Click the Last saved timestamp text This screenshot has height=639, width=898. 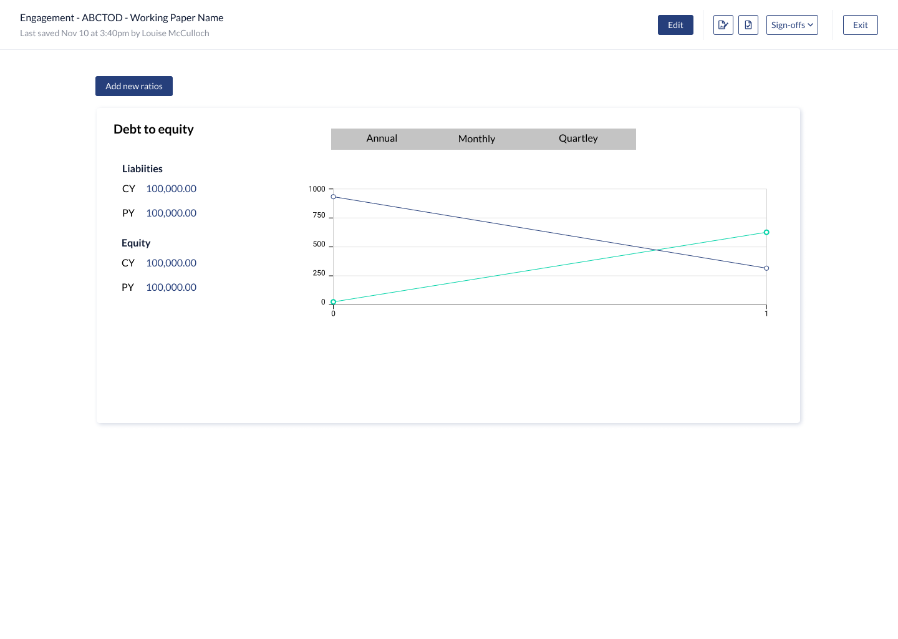coord(115,33)
